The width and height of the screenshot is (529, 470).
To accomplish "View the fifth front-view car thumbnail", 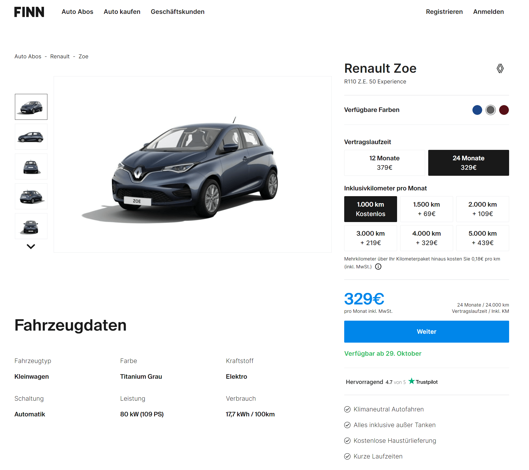I will pos(31,226).
